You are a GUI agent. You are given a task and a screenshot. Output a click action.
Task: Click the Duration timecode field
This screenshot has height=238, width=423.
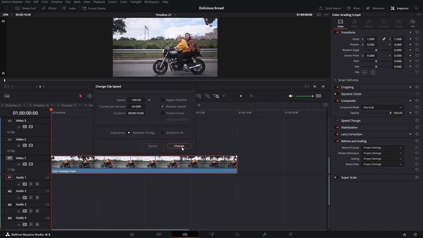pyautogui.click(x=136, y=113)
